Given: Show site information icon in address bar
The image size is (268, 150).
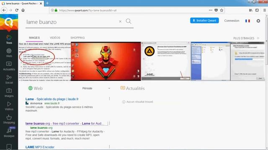Looking at the screenshot, I should tap(52, 10).
